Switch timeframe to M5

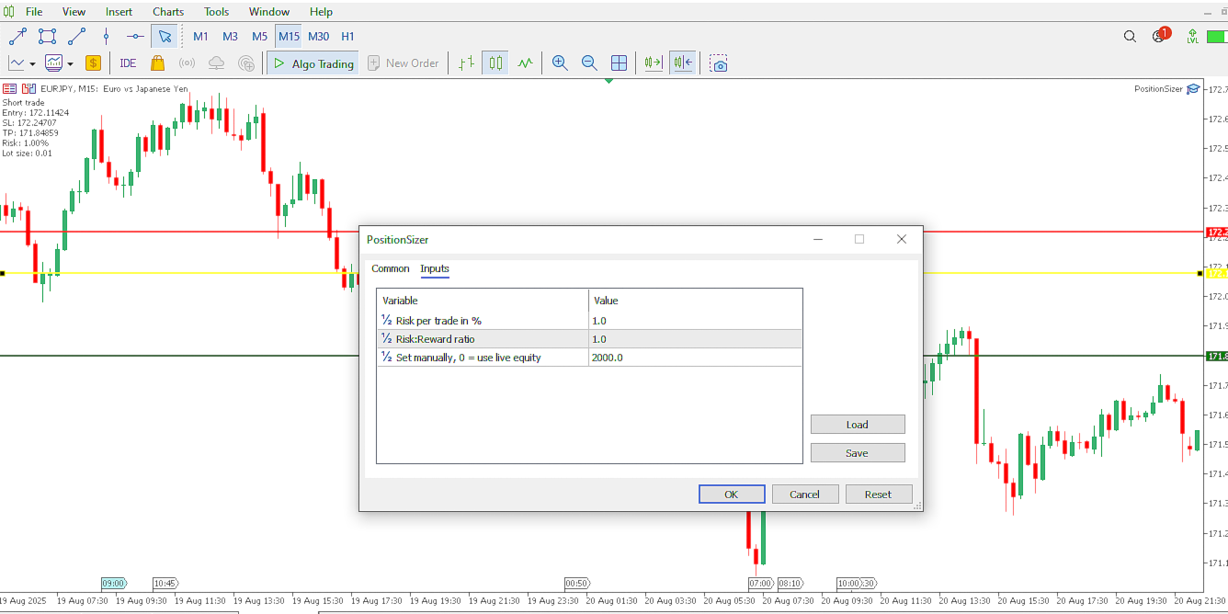[x=259, y=37]
